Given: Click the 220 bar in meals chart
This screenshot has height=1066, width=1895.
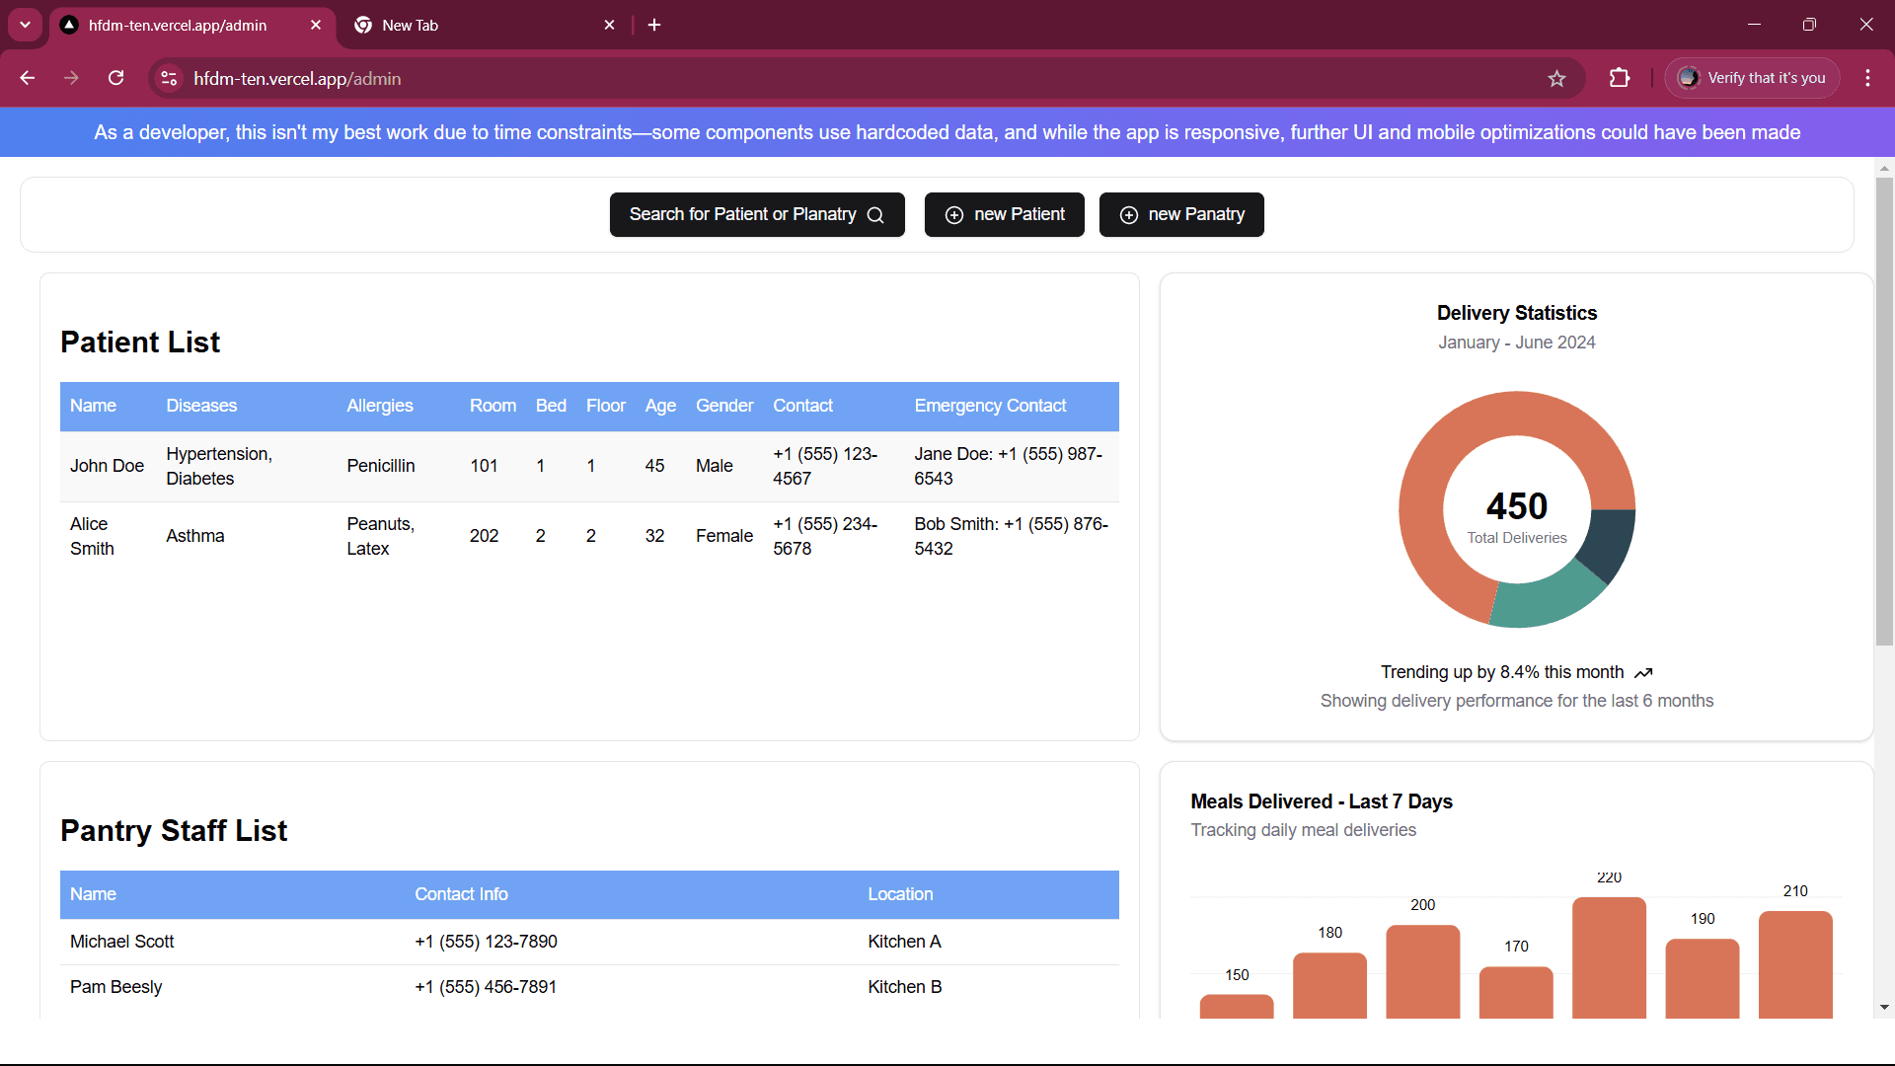Looking at the screenshot, I should tap(1609, 955).
